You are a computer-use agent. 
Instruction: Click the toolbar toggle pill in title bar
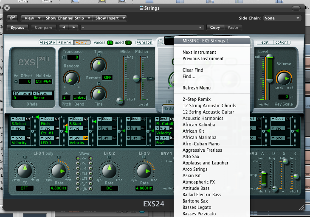point(296,8)
